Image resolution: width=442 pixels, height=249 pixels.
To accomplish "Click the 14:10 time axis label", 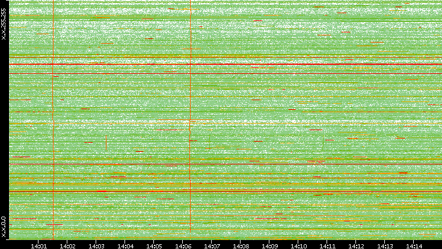I will click(298, 246).
